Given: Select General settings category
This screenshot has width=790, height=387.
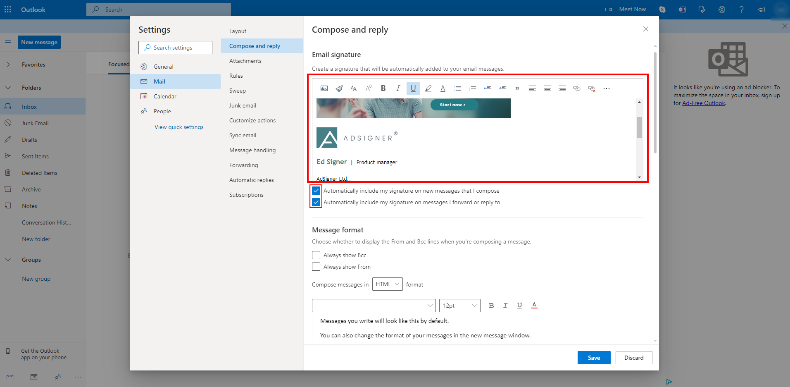Looking at the screenshot, I should 176,67.
